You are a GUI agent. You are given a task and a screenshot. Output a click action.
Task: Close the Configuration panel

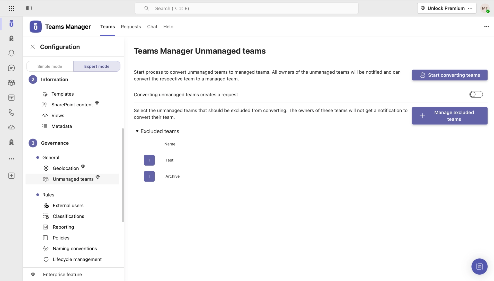pyautogui.click(x=33, y=47)
